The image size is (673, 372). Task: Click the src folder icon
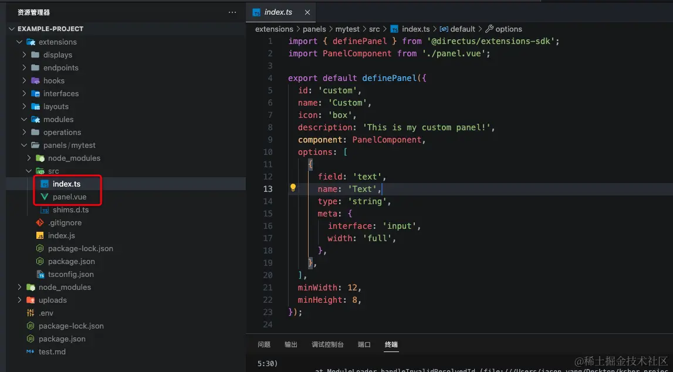(x=40, y=171)
